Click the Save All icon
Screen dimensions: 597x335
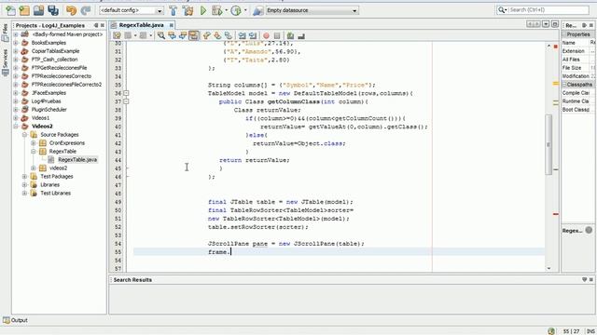pyautogui.click(x=53, y=10)
